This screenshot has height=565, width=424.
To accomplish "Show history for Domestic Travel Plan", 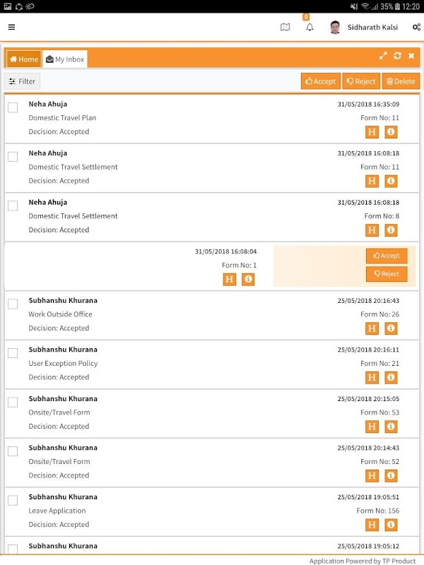I will (372, 132).
